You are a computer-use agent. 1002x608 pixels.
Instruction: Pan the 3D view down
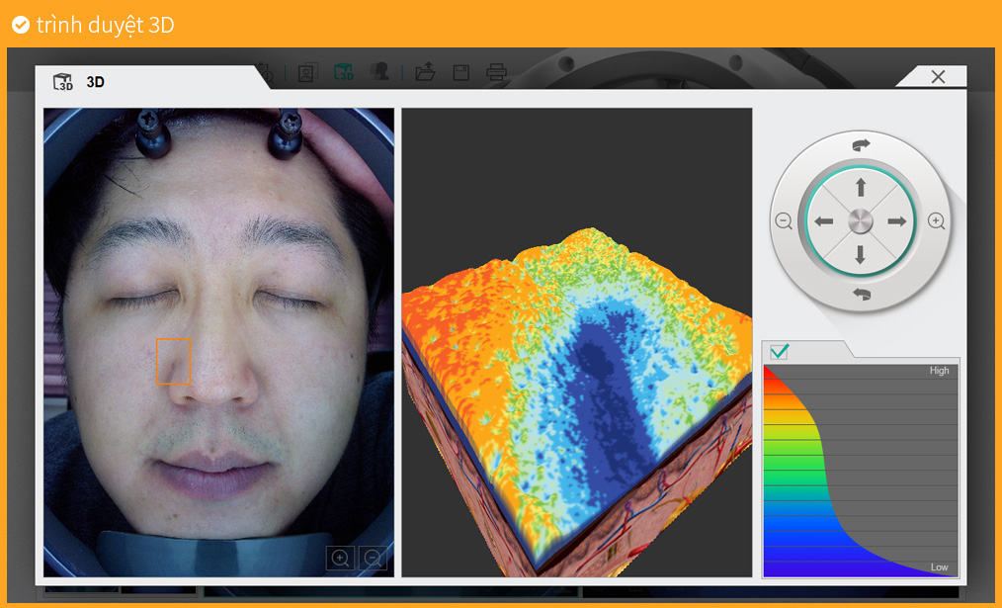pyautogui.click(x=861, y=254)
